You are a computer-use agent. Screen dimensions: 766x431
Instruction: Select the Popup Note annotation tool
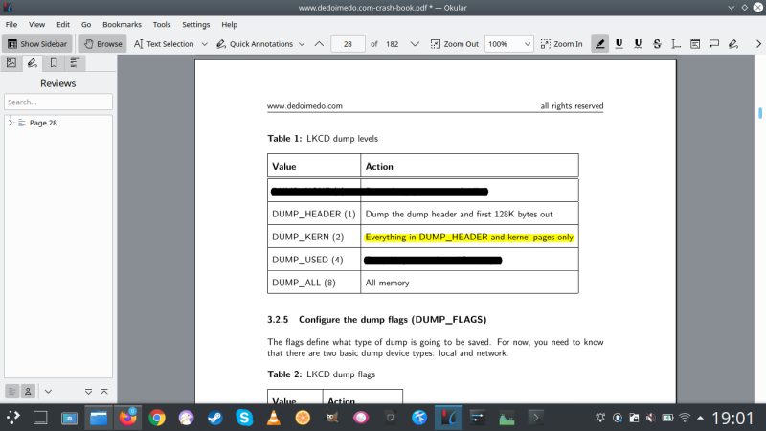(714, 44)
